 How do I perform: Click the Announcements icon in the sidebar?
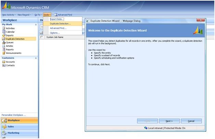(x=4, y=53)
